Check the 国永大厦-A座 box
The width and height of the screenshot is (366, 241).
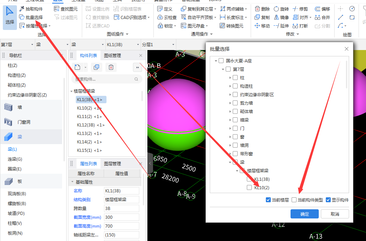coord(221,61)
